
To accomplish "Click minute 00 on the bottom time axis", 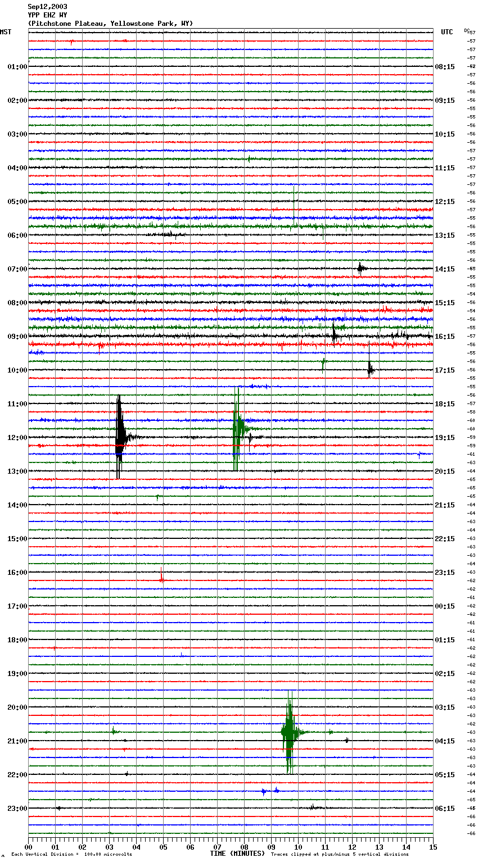I will click(x=29, y=847).
